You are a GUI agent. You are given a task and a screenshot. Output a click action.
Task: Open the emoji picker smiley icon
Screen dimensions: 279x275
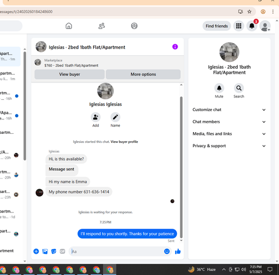pyautogui.click(x=167, y=252)
